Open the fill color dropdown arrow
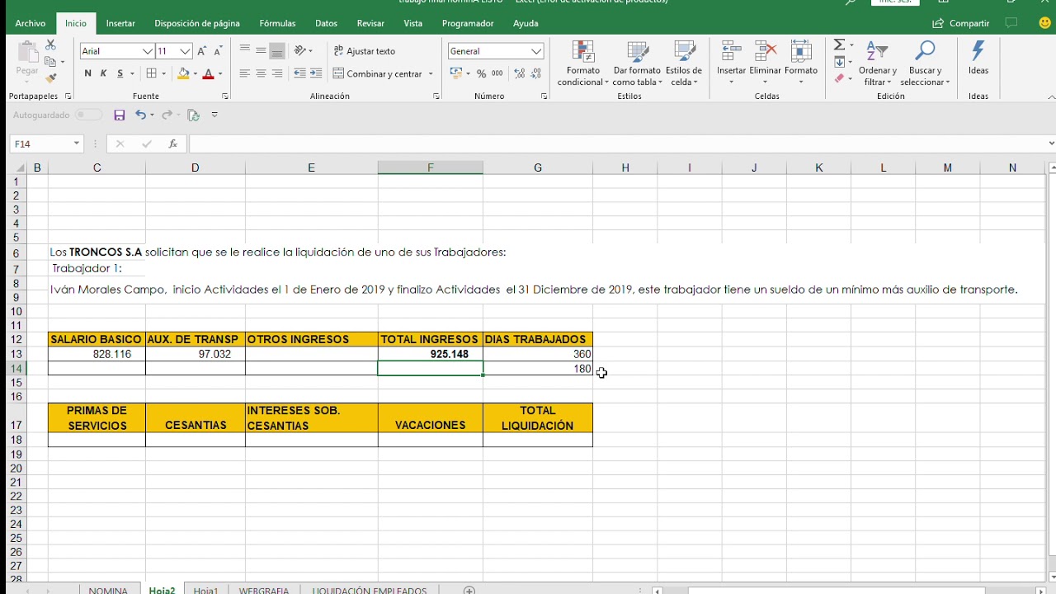 pos(195,73)
